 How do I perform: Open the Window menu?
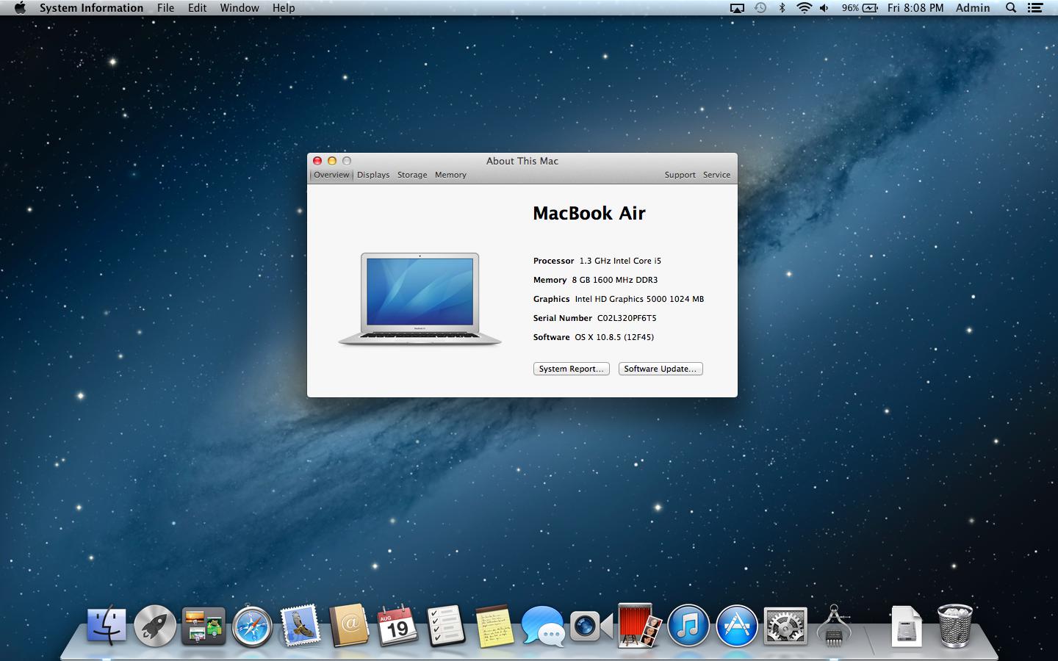tap(240, 8)
